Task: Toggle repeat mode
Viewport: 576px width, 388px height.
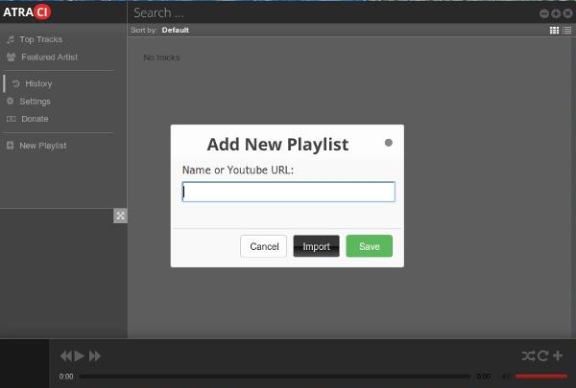Action: (543, 355)
